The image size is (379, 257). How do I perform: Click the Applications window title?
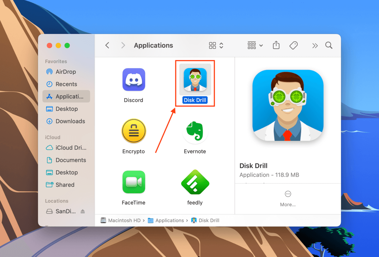[x=153, y=45]
